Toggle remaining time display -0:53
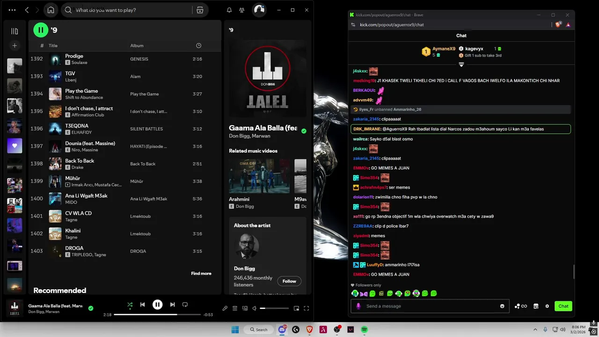This screenshot has width=599, height=337. click(x=208, y=315)
